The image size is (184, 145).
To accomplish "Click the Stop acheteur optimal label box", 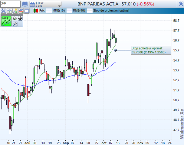I will (151, 50).
